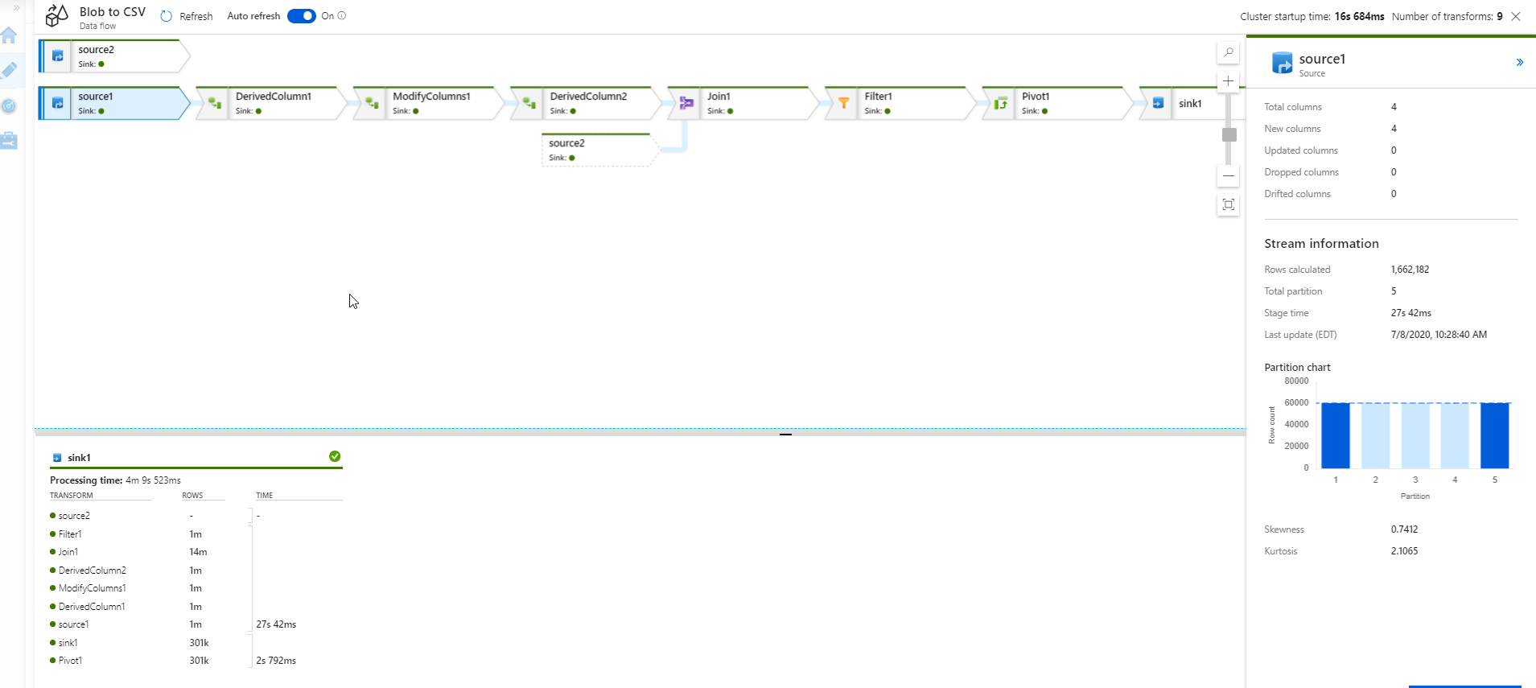Open the Manage toolbox sidebar icon
Image resolution: width=1536 pixels, height=688 pixels.
coord(9,141)
